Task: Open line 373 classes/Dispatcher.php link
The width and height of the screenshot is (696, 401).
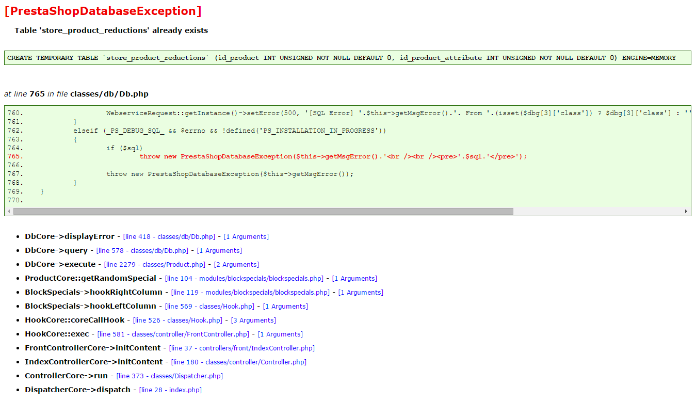Action: [170, 376]
